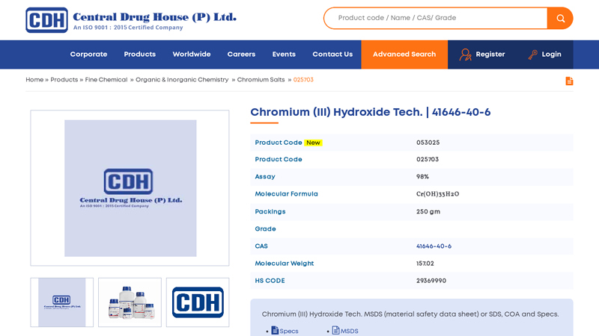599x336 pixels.
Task: Select the product code value 025703 in table
Action: [428, 159]
